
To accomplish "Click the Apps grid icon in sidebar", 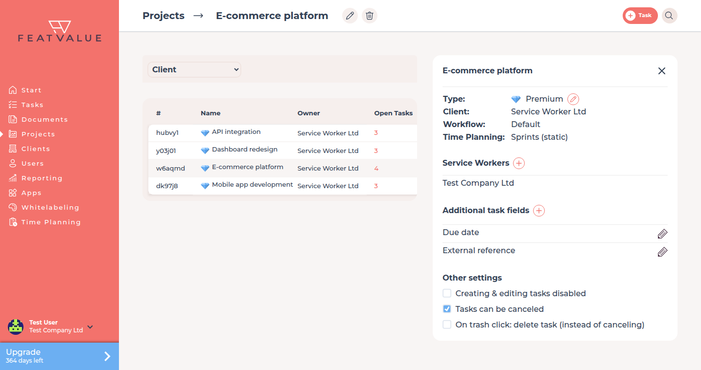I will (x=13, y=193).
